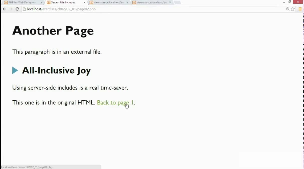
Task: Reload the current page
Action: click(17, 9)
